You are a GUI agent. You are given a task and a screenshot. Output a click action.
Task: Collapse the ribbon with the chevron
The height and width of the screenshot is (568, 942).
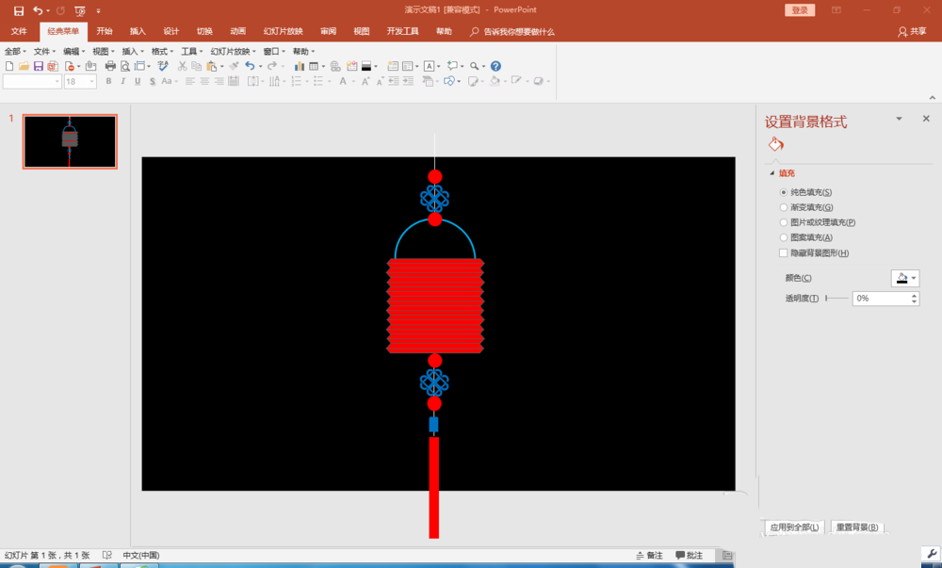pyautogui.click(x=932, y=97)
